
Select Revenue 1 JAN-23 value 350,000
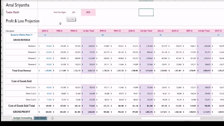click(45, 46)
